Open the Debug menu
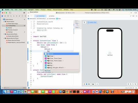The width and height of the screenshot is (138, 103). 49,10
